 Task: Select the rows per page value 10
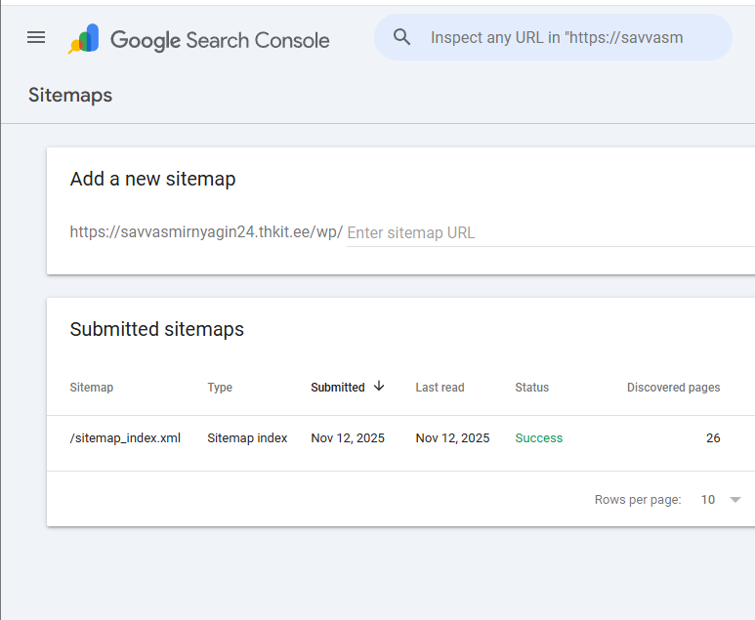click(708, 500)
